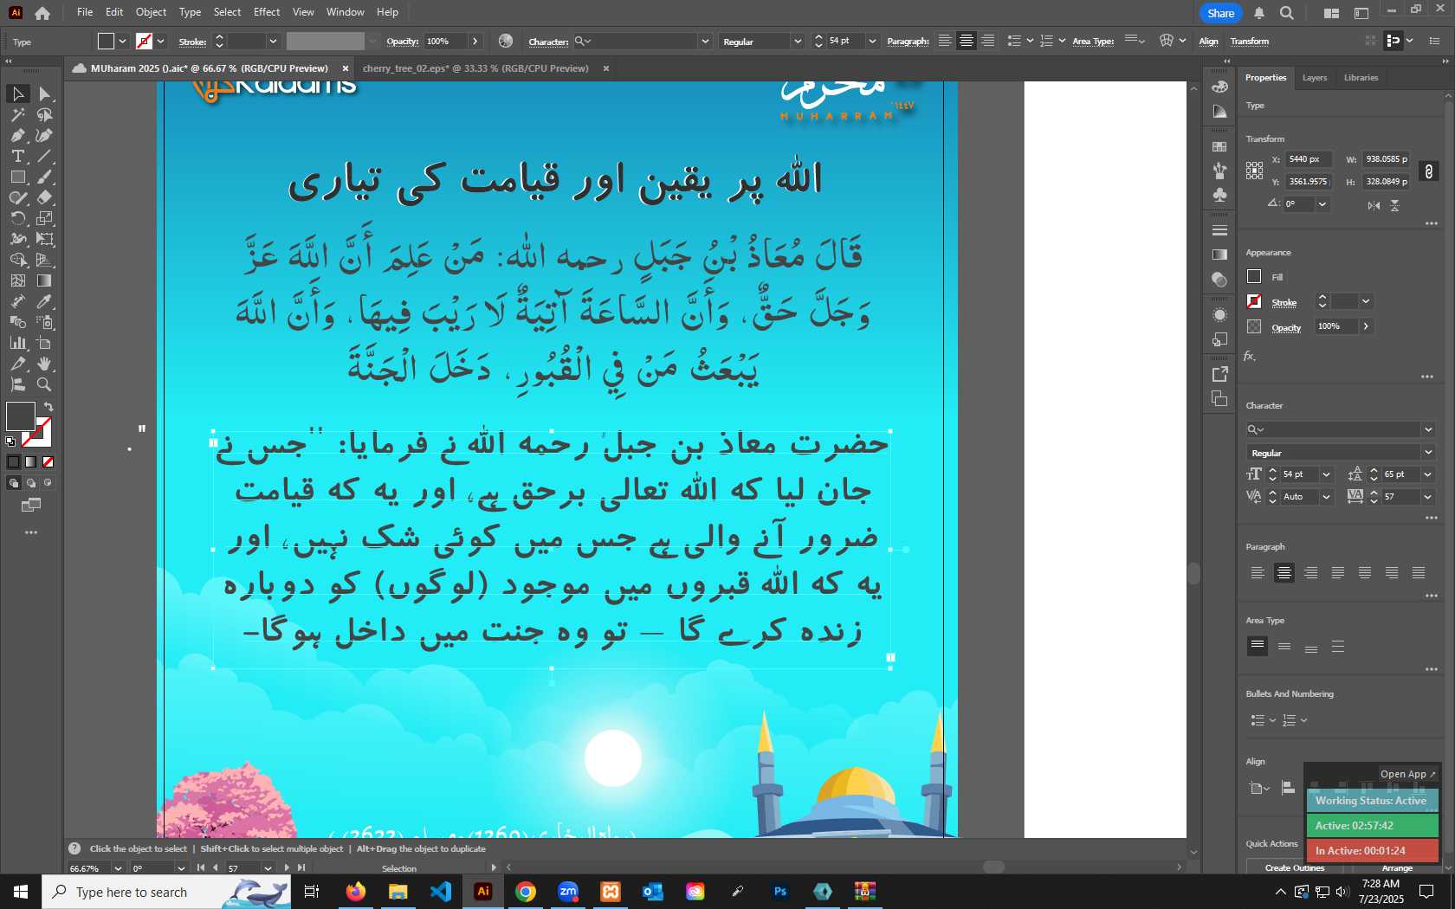Open rotation angle dropdown in Transform
This screenshot has height=909, width=1455.
click(1322, 204)
